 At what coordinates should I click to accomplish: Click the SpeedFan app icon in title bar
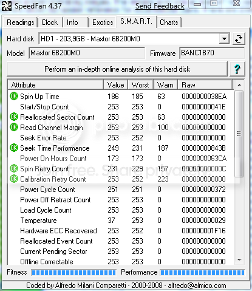point(6,5)
